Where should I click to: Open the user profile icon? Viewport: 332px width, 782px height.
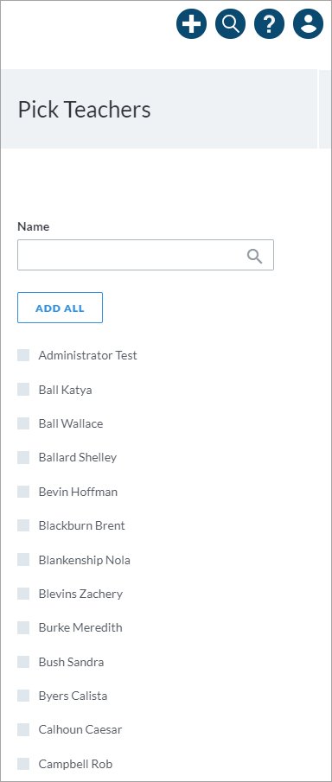pyautogui.click(x=309, y=23)
